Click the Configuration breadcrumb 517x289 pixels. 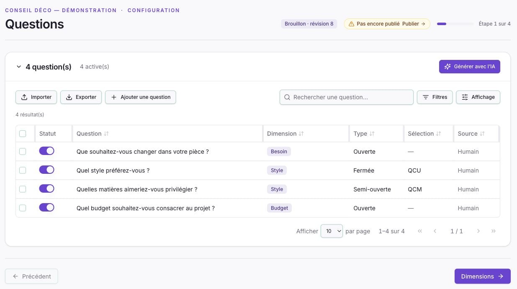154,10
